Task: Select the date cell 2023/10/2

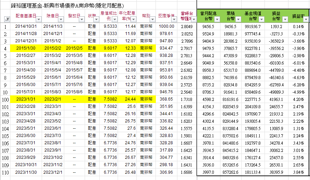Action: click(x=53, y=157)
